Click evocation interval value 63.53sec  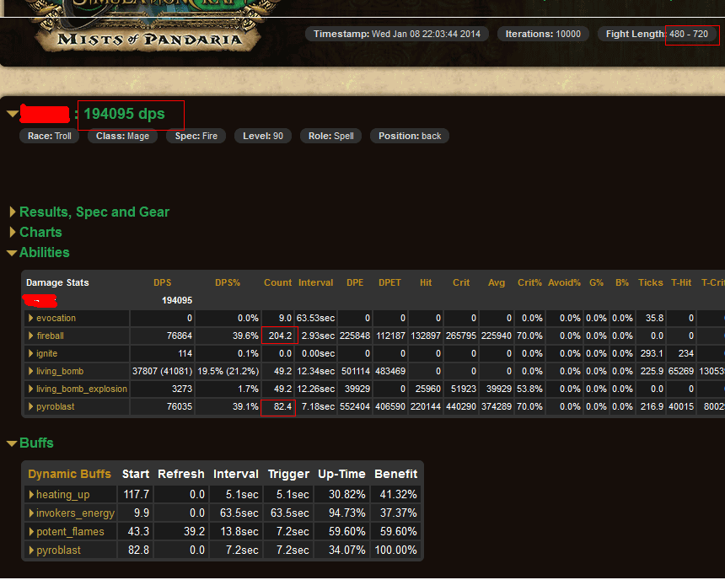[x=315, y=318]
